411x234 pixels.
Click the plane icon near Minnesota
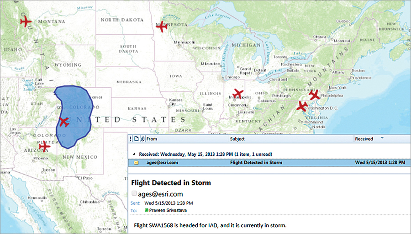162,27
